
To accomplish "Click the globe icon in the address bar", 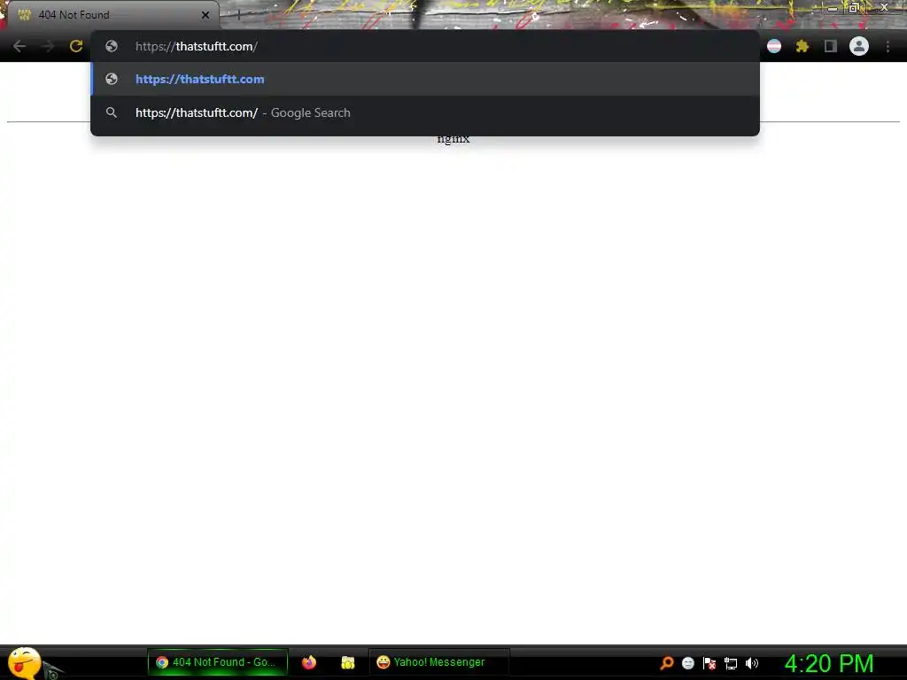I will coord(112,46).
